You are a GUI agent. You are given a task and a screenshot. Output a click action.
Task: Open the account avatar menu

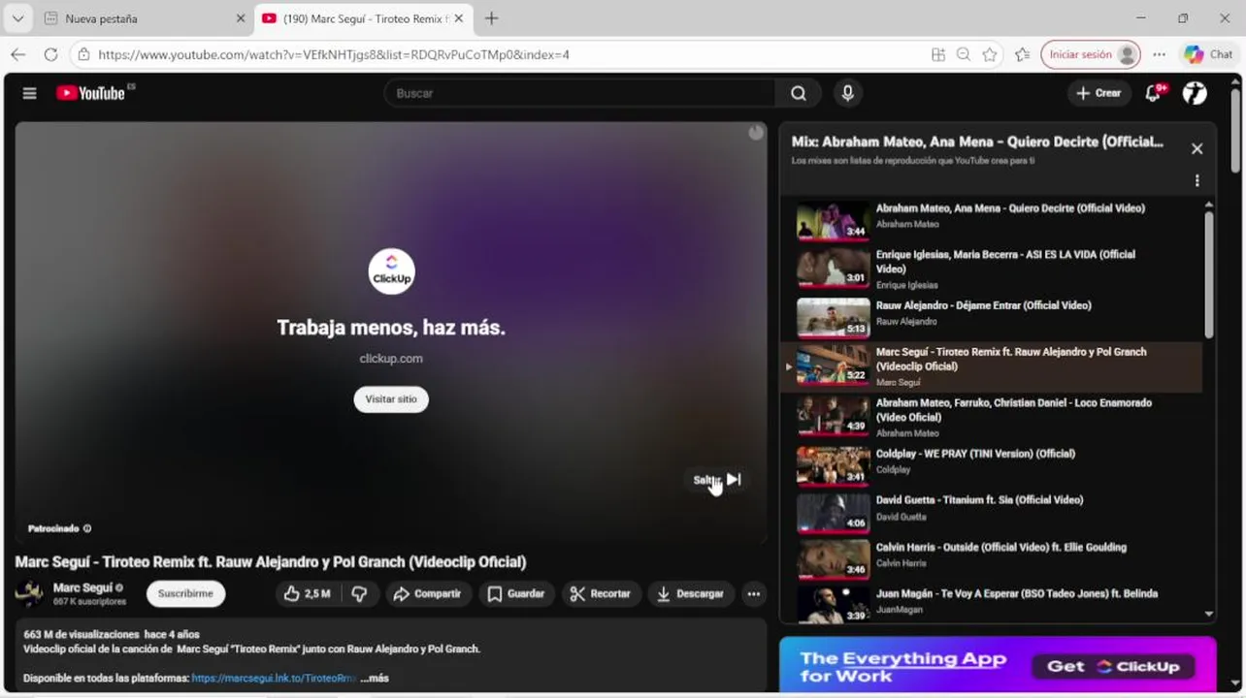coord(1195,93)
